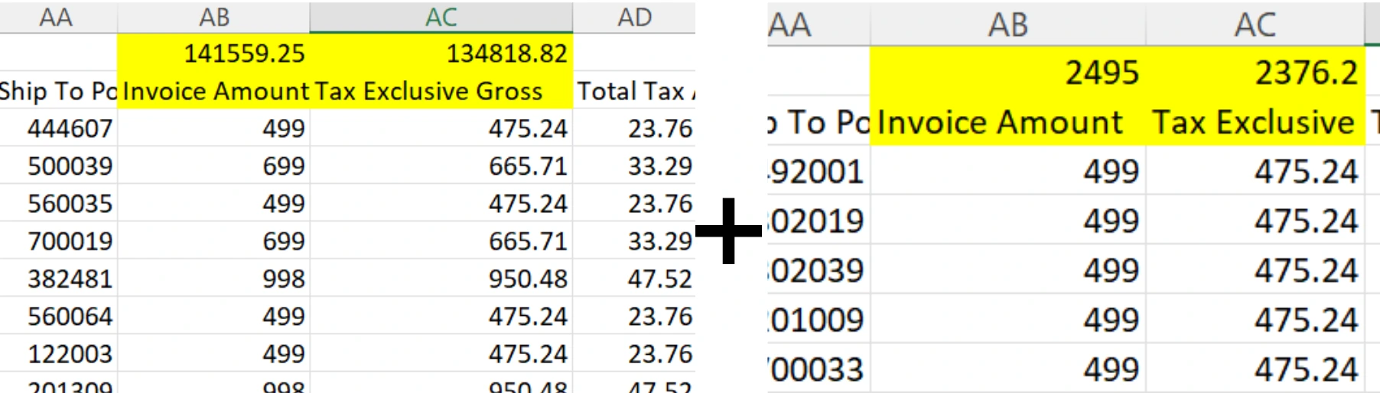The width and height of the screenshot is (1380, 393).
Task: Select column AD header in left sheet
Action: pyautogui.click(x=634, y=17)
